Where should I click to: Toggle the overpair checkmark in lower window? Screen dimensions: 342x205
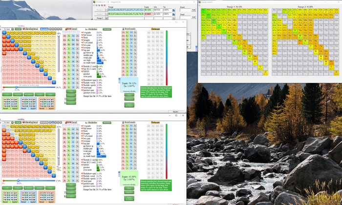click(82, 141)
